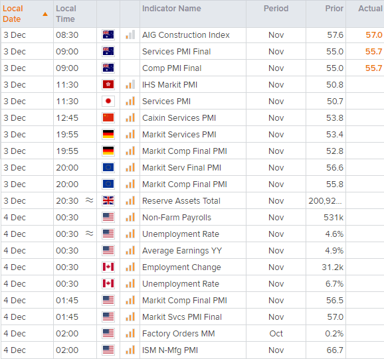This screenshot has height=359, width=384.
Task: Sort by the Indicator Name column header
Action: point(171,9)
